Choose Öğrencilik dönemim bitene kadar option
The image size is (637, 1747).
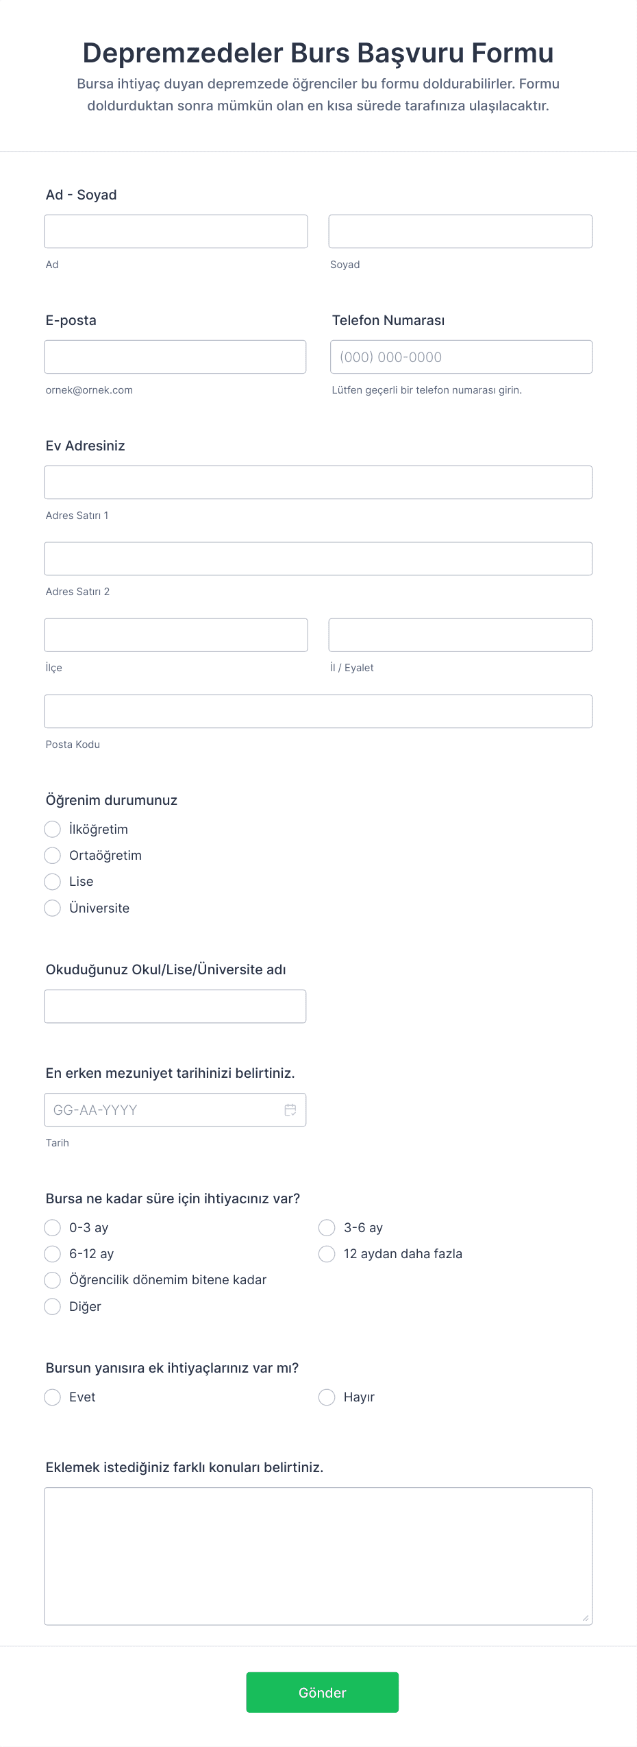coord(53,1280)
